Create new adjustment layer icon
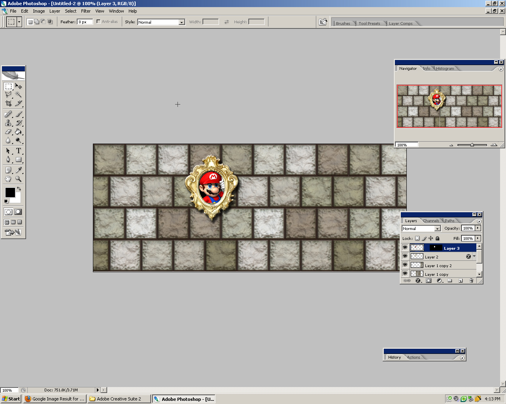Viewport: 506px width, 404px height. pyautogui.click(x=440, y=281)
